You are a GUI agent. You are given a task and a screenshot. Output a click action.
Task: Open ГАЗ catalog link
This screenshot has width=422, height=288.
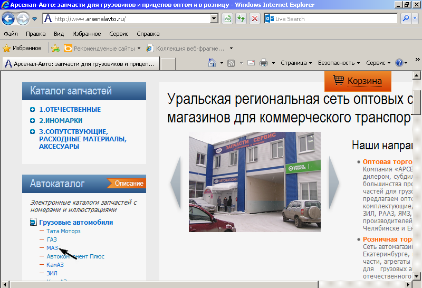[52, 239]
